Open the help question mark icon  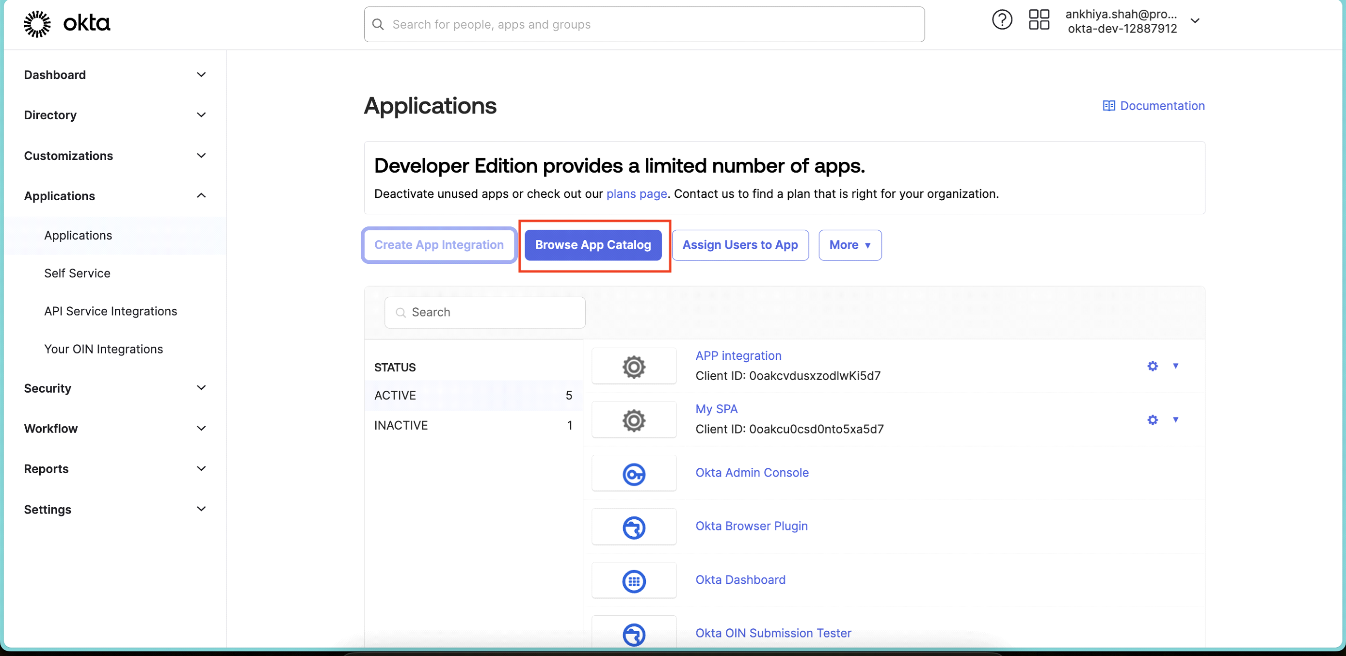click(x=1001, y=20)
